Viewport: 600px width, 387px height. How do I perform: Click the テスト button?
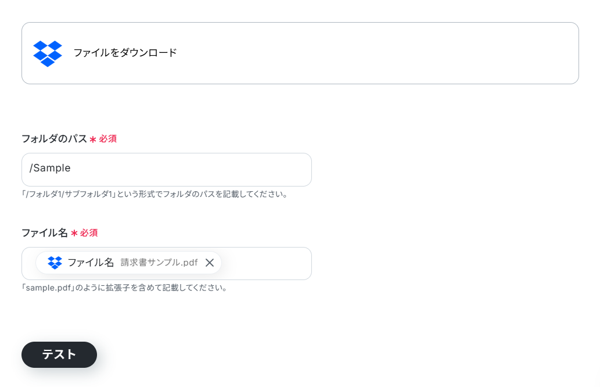[59, 355]
